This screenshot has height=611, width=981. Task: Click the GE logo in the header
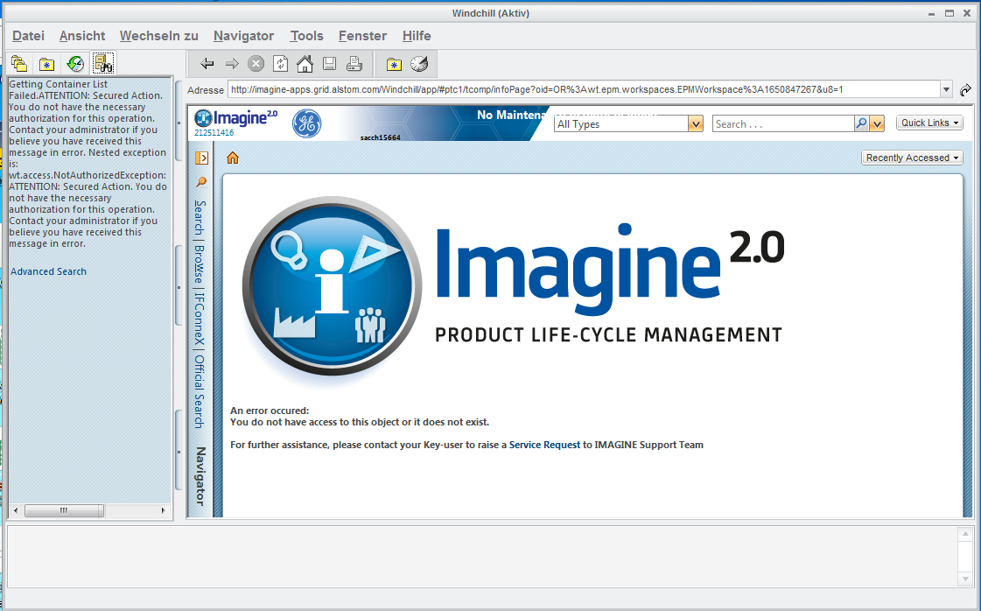pyautogui.click(x=306, y=123)
